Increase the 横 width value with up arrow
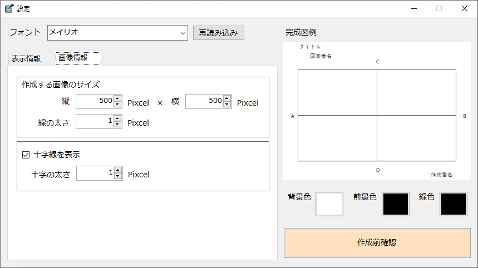Image resolution: width=478 pixels, height=268 pixels. coord(226,98)
